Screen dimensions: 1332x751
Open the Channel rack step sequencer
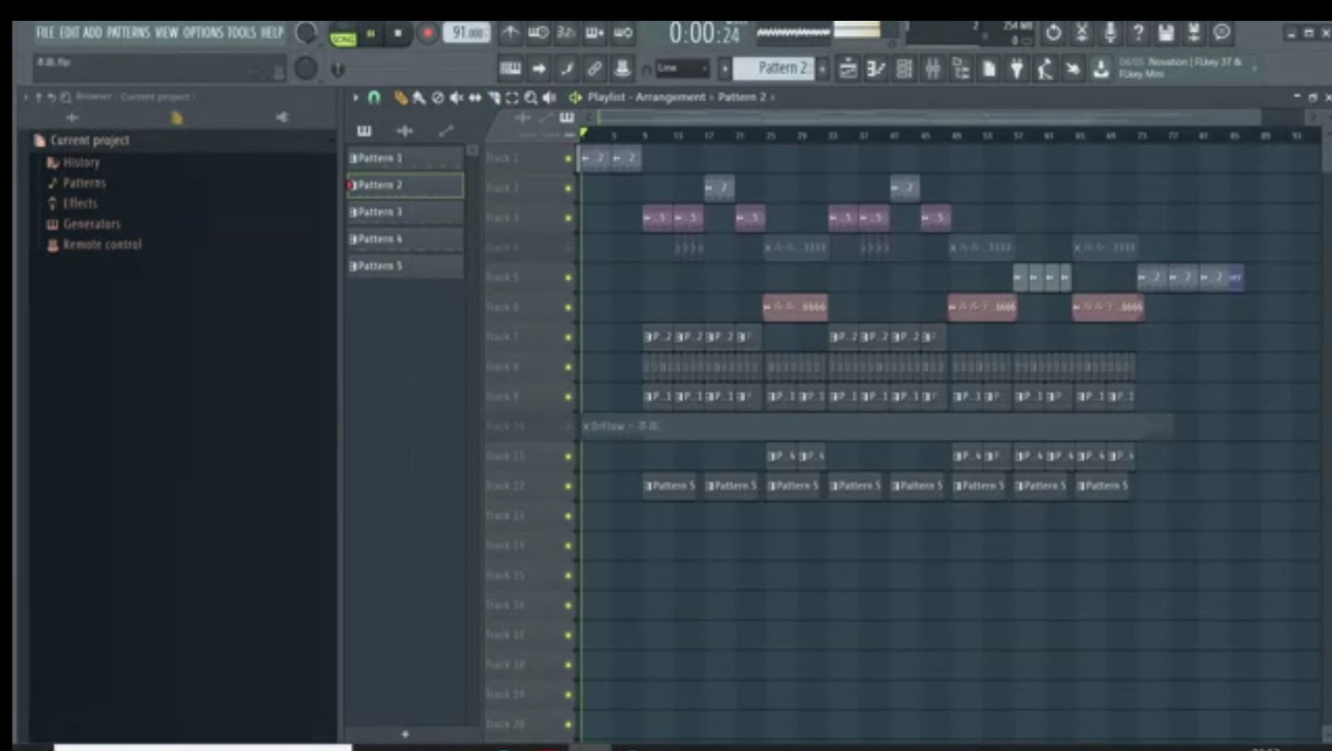coord(904,69)
